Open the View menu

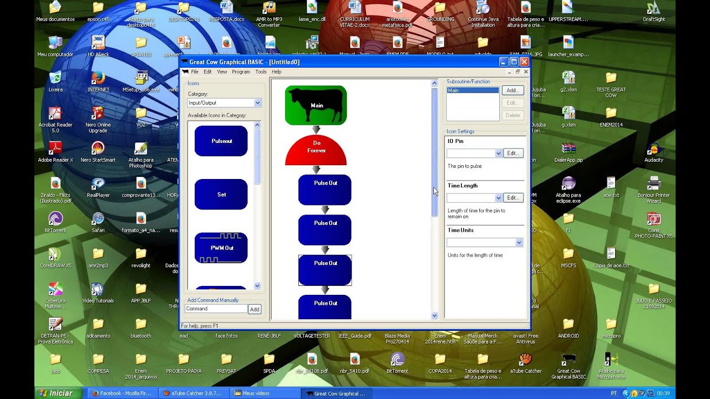222,71
